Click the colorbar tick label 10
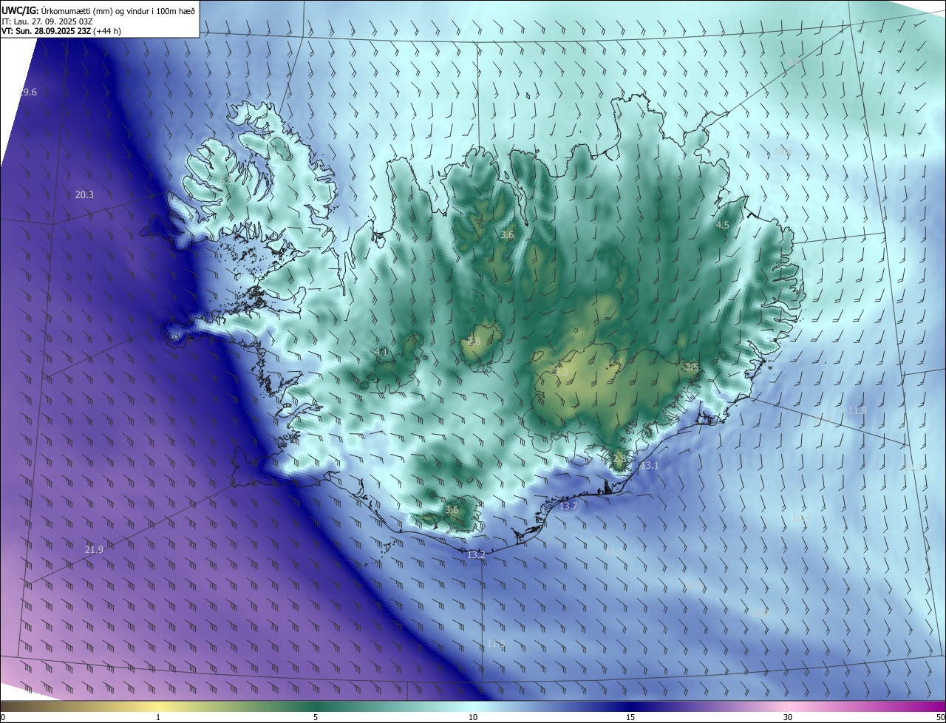 coord(473,717)
